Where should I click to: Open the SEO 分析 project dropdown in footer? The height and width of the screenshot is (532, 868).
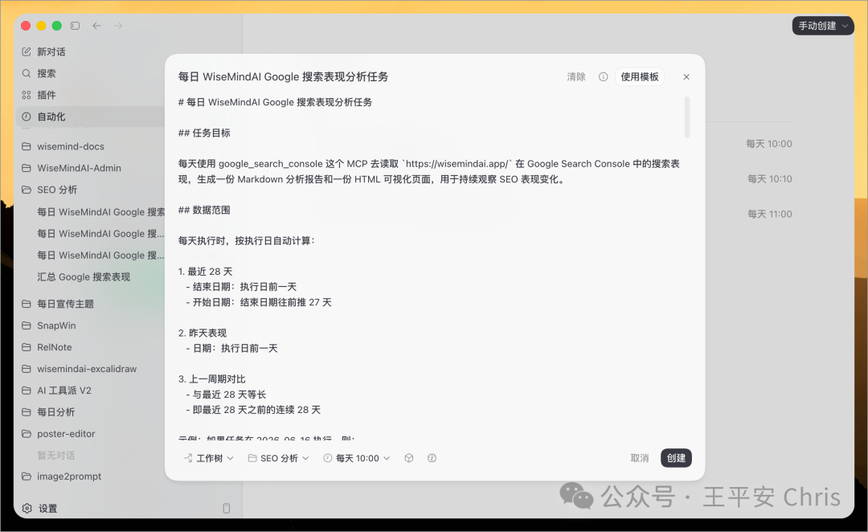point(278,458)
